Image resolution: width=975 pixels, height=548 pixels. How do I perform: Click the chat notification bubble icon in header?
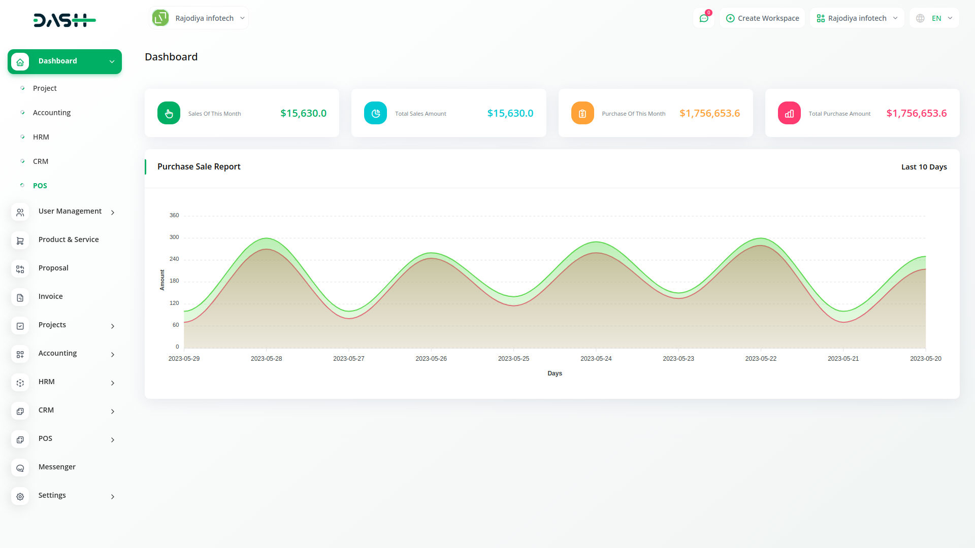[704, 18]
